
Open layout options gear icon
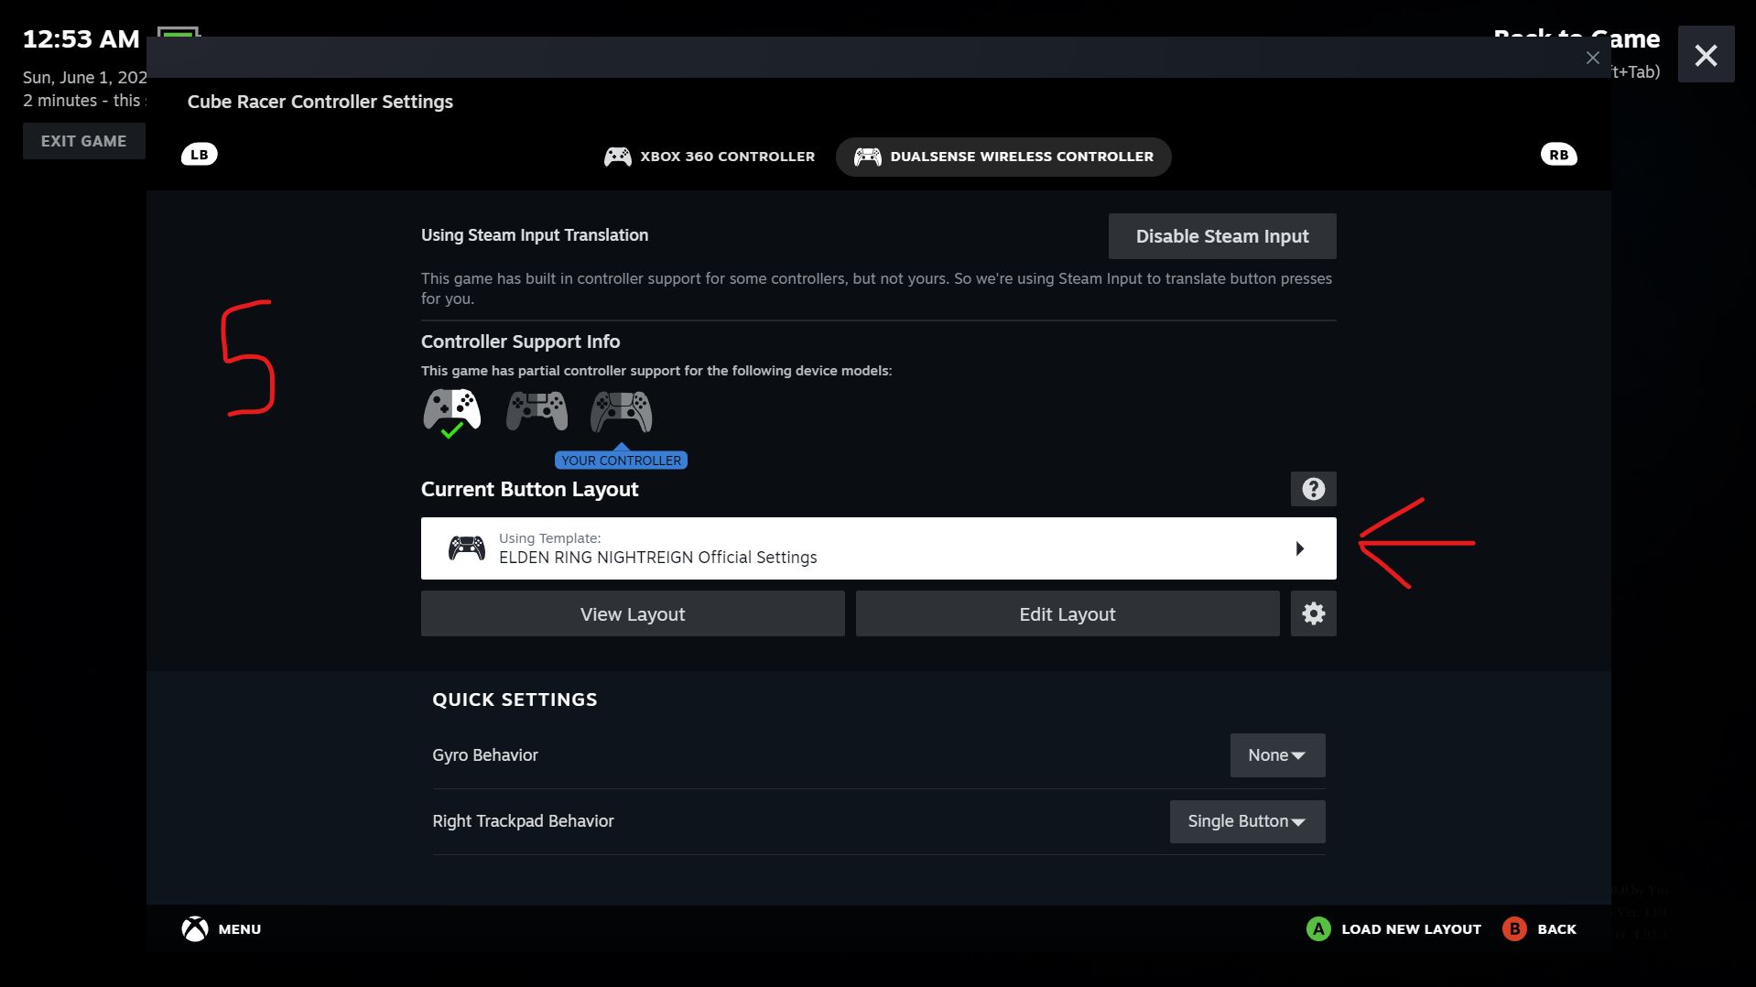(x=1313, y=613)
